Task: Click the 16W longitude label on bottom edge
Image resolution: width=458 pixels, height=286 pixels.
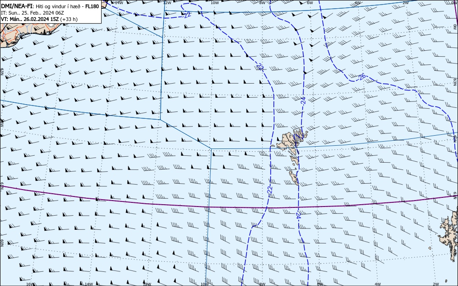Action: click(30, 284)
